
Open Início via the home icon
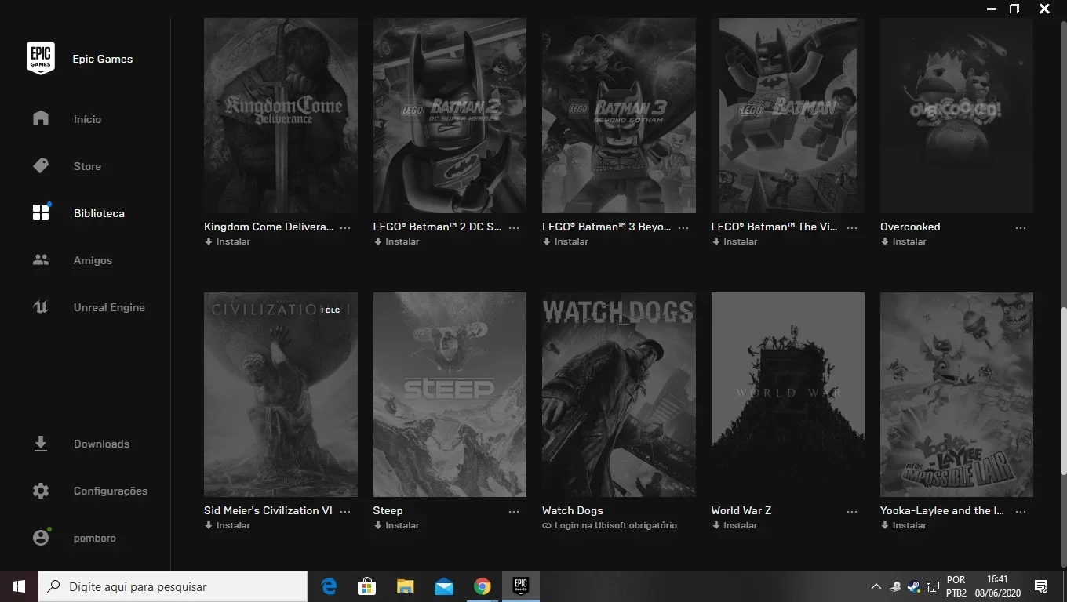pyautogui.click(x=41, y=118)
